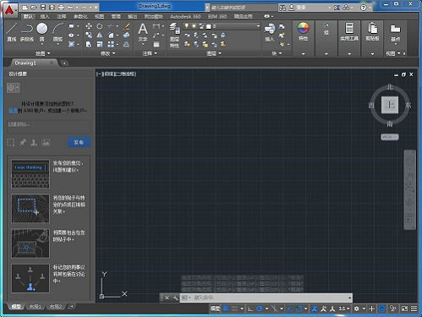Select the Line (直线) drawing tool
The height and width of the screenshot is (317, 422).
click(x=11, y=32)
